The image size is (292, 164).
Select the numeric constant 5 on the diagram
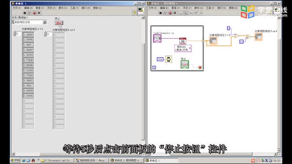pos(229,28)
